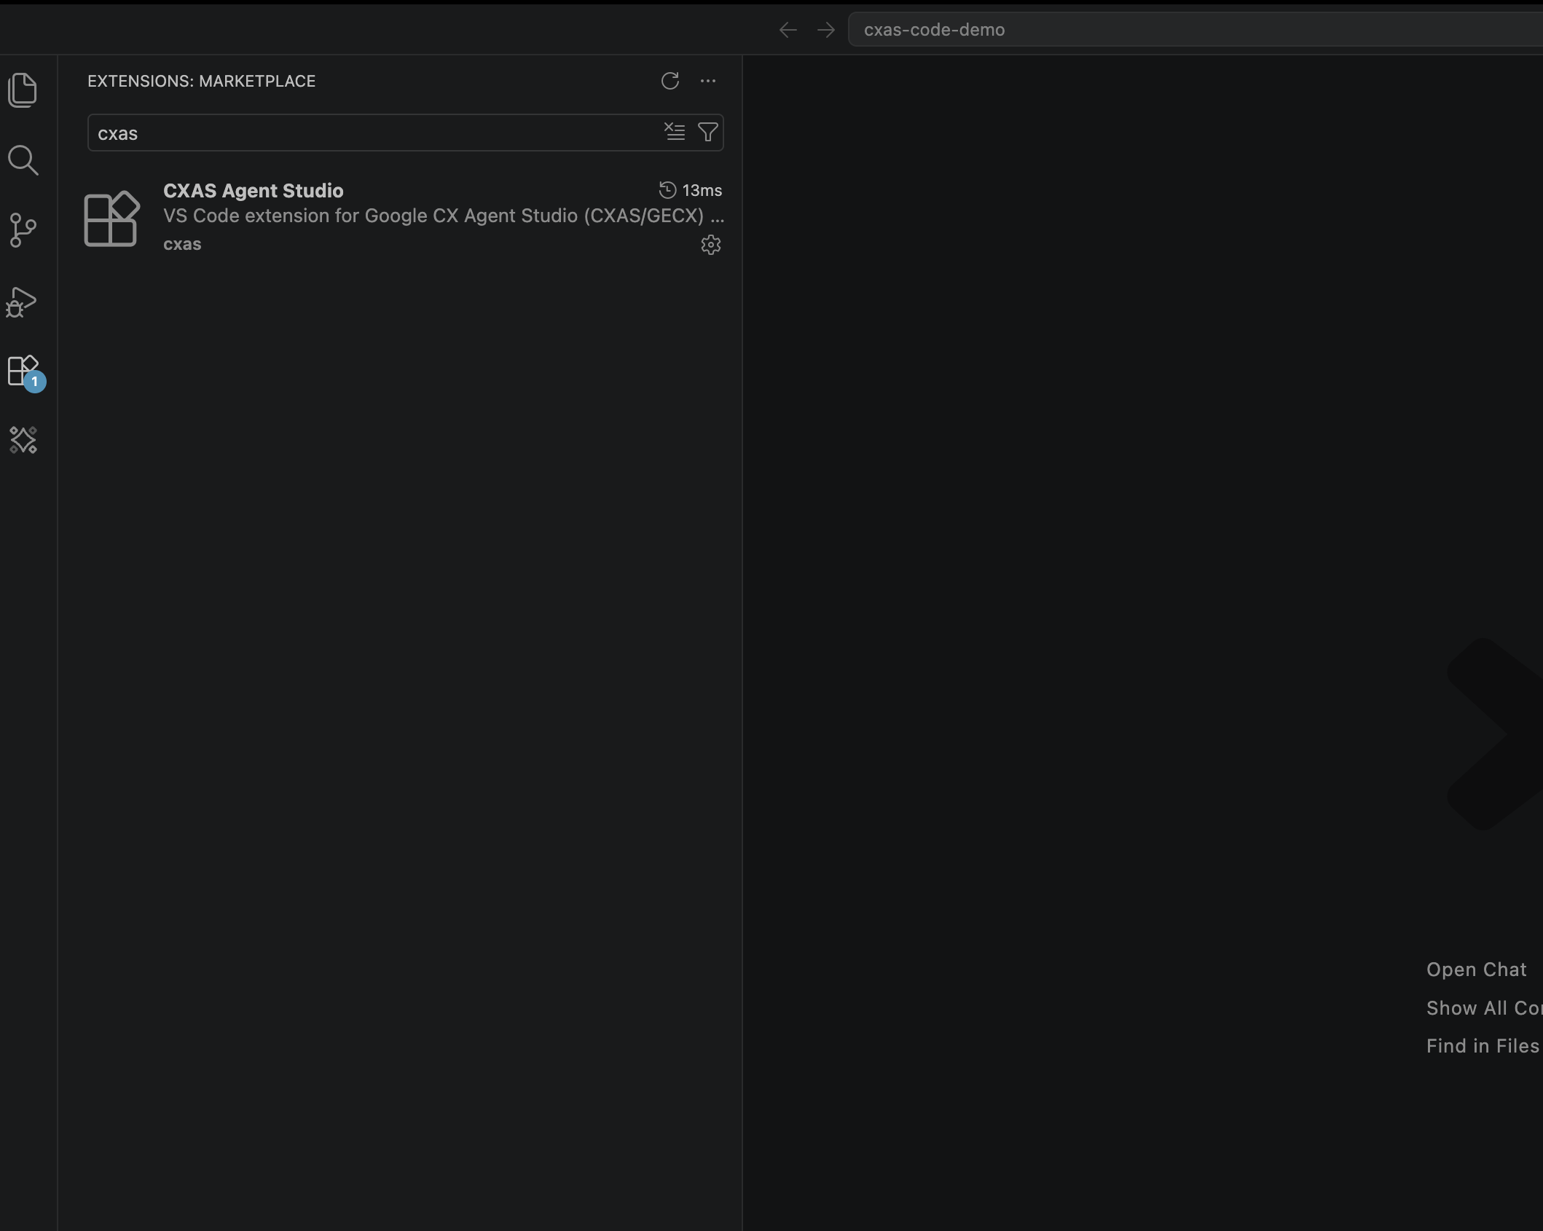The image size is (1543, 1231).
Task: Click the EXTENSIONS: MARKETPLACE panel title
Action: point(202,81)
